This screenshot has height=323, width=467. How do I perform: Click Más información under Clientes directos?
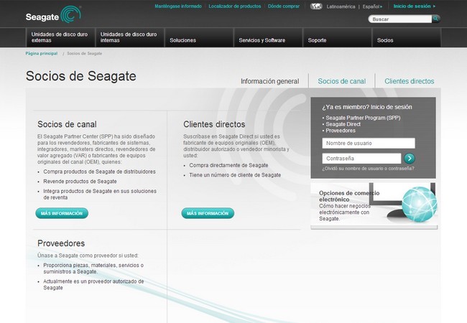coord(208,213)
